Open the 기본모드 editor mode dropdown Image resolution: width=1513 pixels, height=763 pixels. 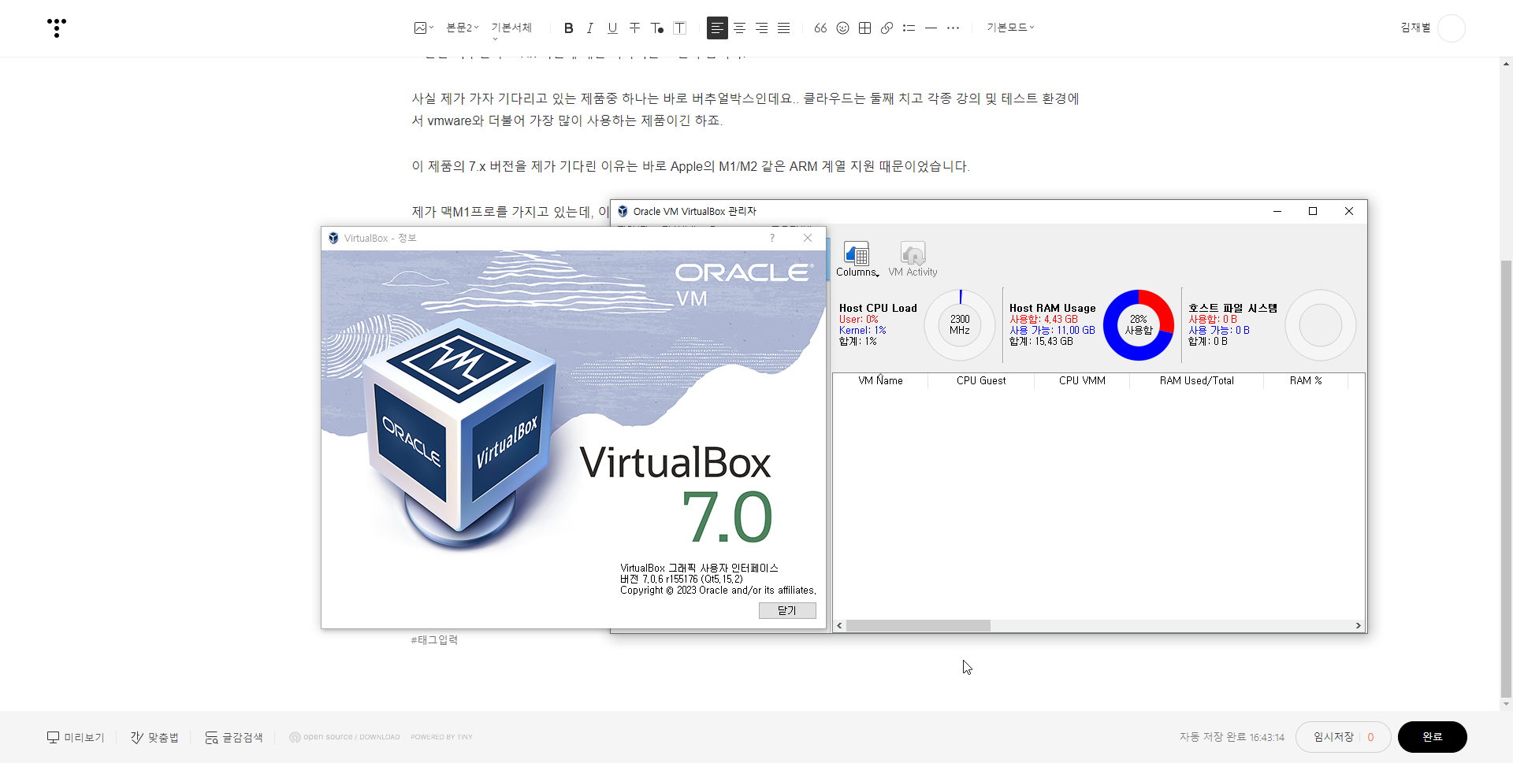[1010, 28]
